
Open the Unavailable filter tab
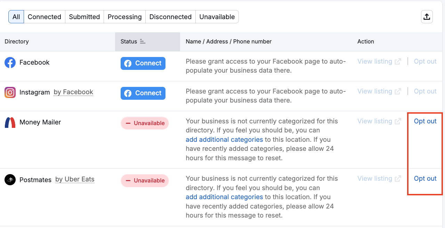(217, 16)
